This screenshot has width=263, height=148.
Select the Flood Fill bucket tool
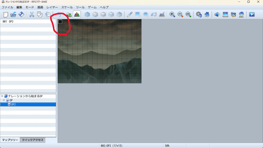(154, 14)
